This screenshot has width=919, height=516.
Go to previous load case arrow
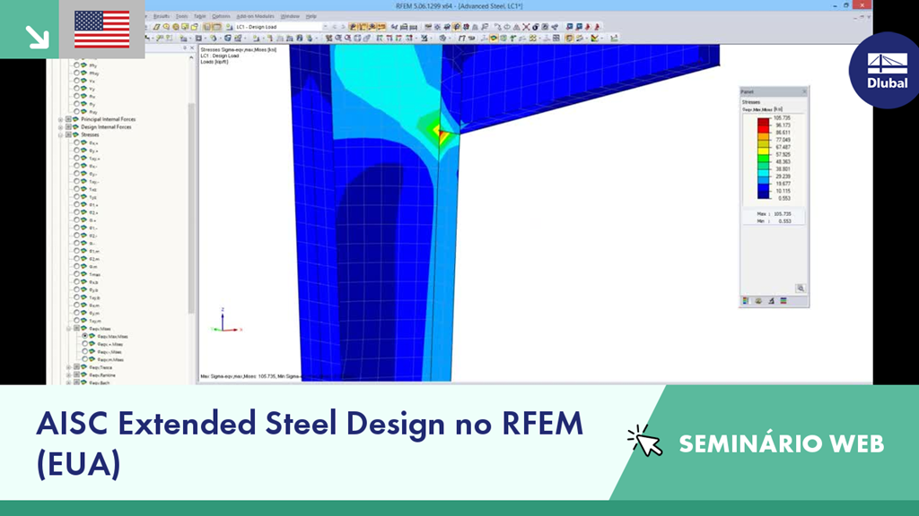[335, 27]
